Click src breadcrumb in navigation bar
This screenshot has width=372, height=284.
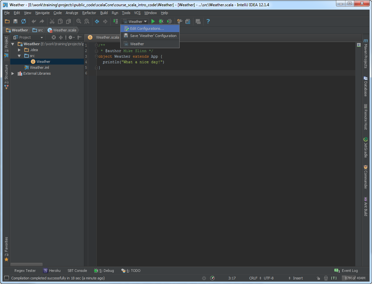pos(38,30)
